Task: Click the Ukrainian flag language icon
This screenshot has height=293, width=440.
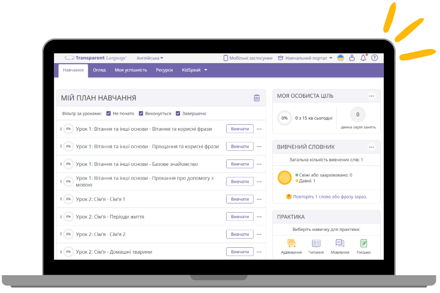Action: click(340, 58)
